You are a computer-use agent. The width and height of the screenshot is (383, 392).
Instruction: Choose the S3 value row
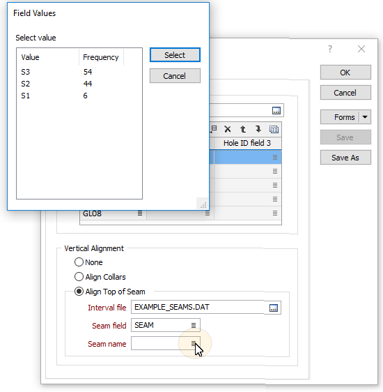pos(79,72)
